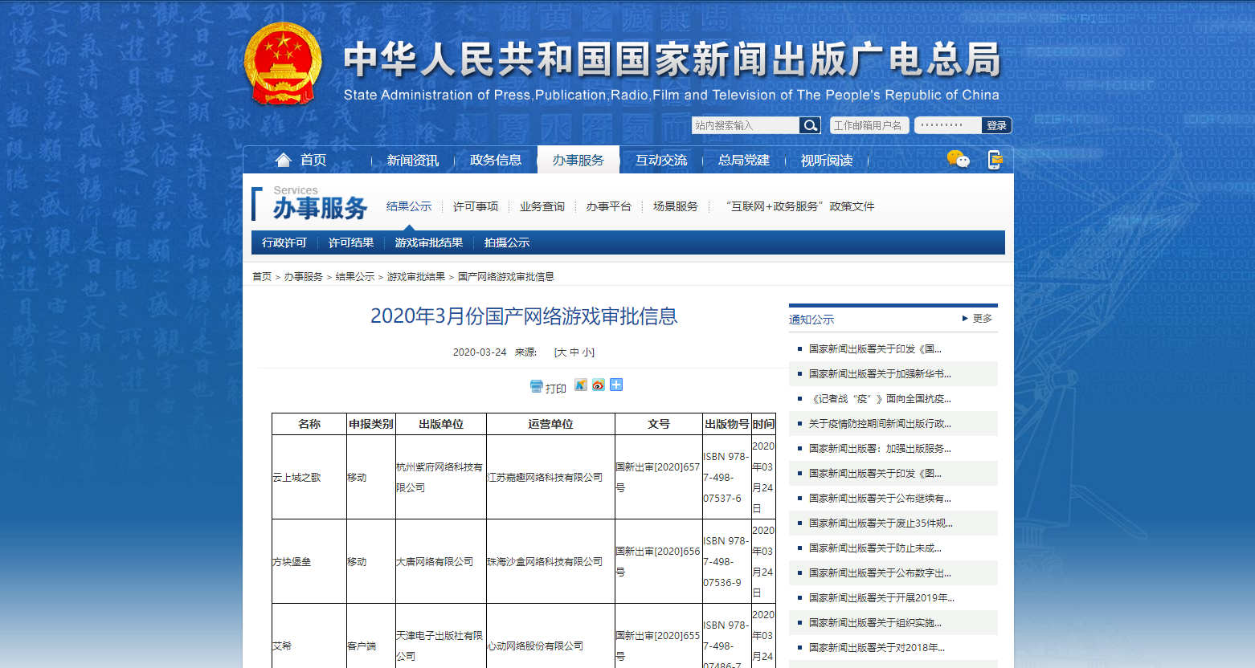Viewport: 1255px width, 668px height.
Task: Click into the 站内搜索输入 search field
Action: click(745, 125)
